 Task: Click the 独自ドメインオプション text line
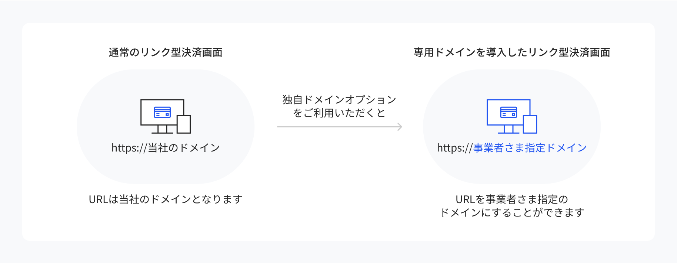[x=340, y=100]
